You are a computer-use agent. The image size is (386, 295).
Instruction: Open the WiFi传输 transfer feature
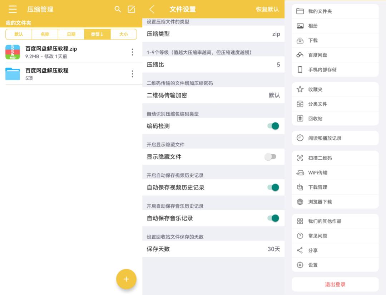point(335,172)
